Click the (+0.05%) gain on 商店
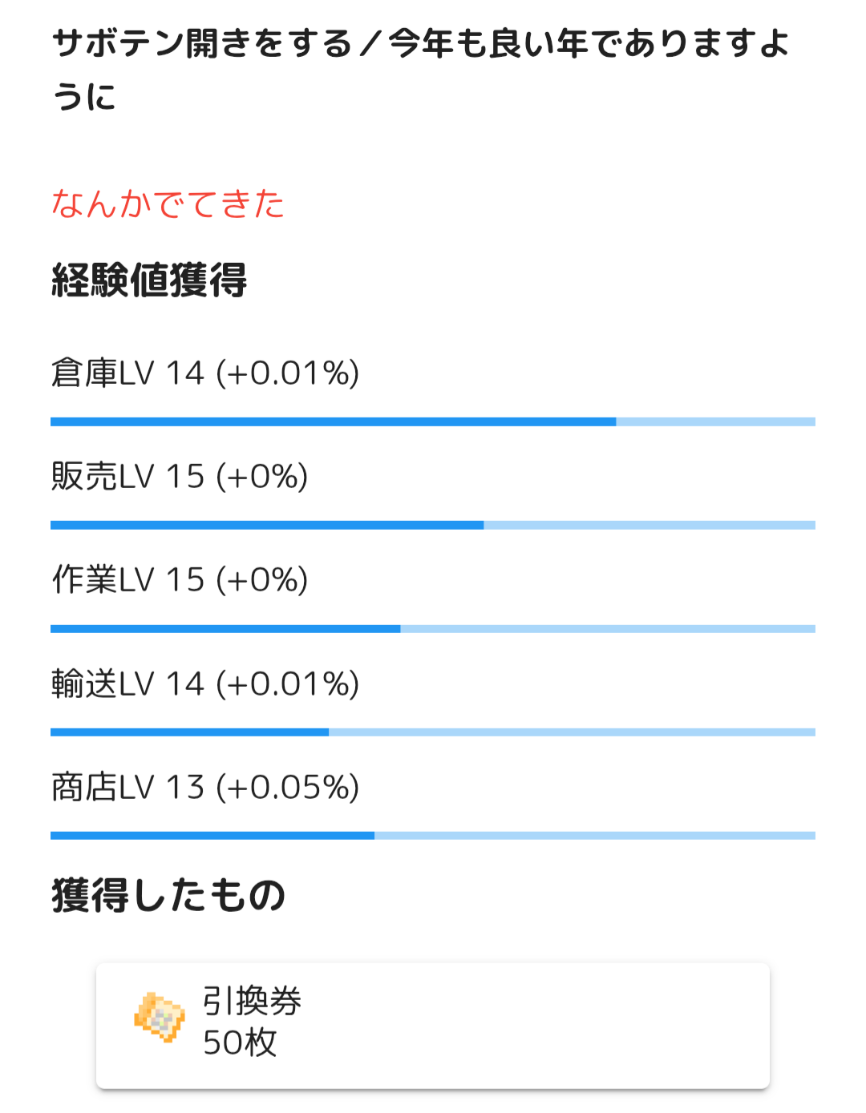This screenshot has width=866, height=1113. click(289, 788)
